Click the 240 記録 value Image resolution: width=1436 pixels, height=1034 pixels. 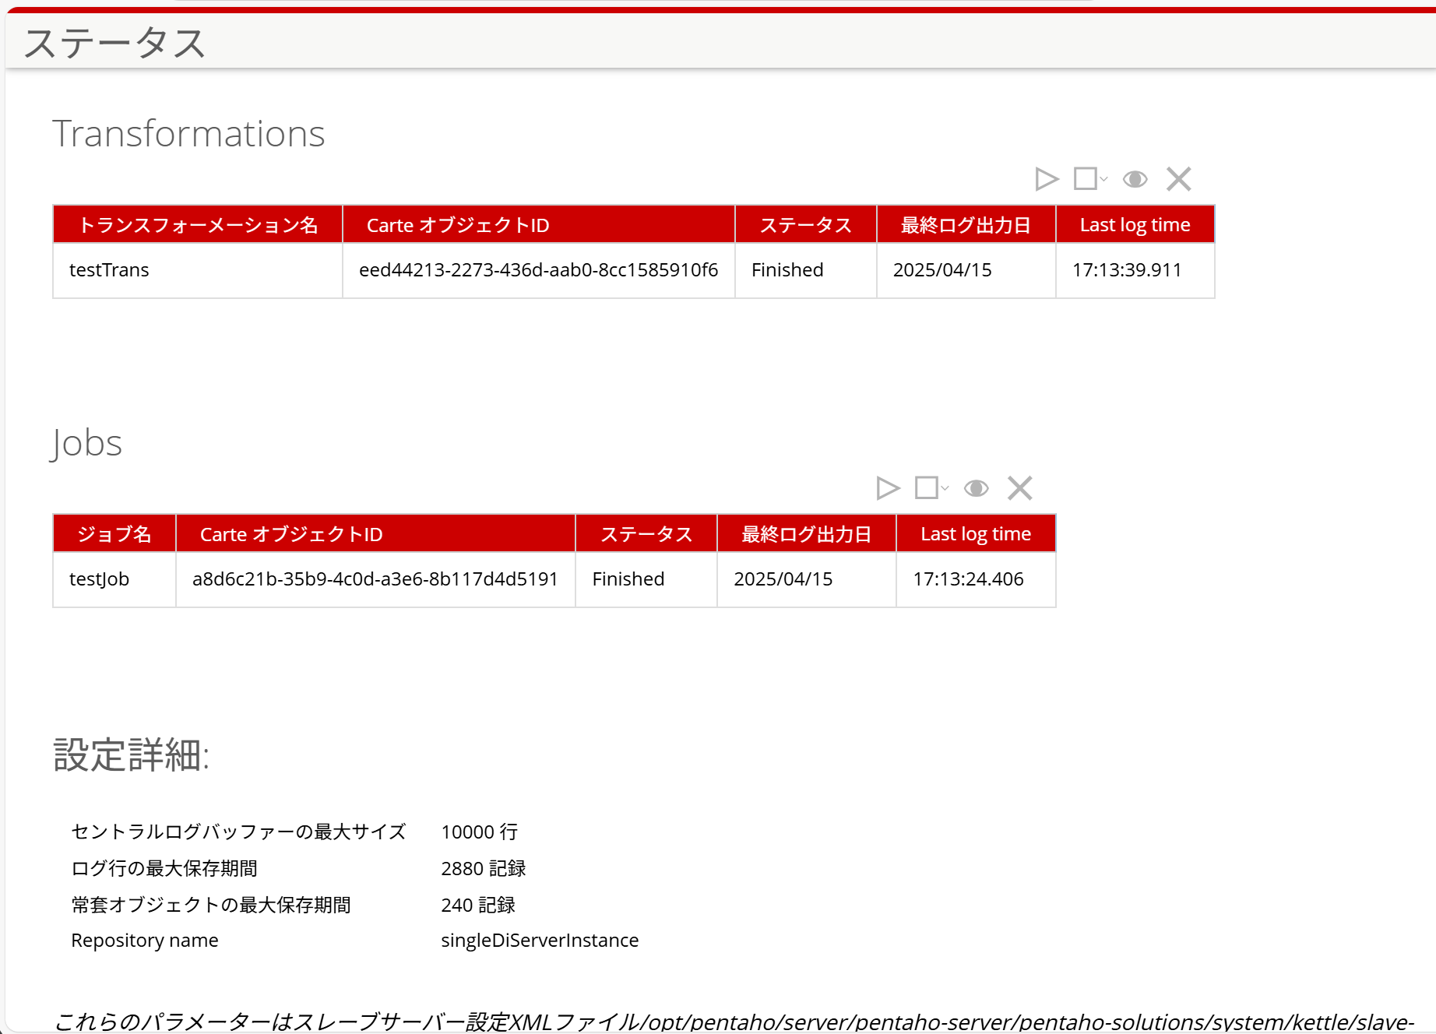coord(478,905)
